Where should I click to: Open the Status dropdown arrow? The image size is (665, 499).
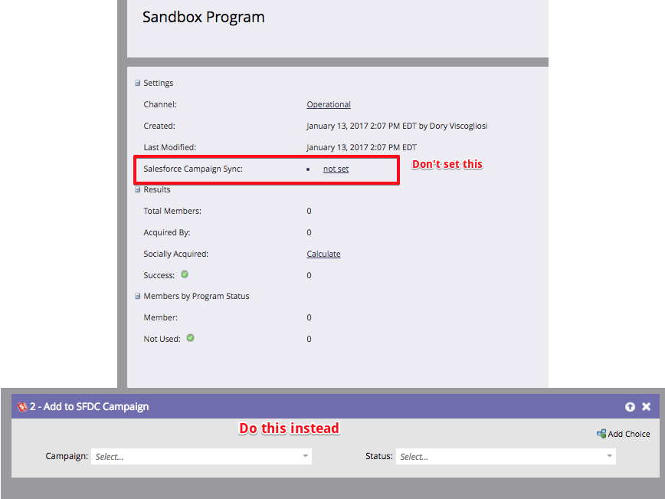[x=610, y=457]
